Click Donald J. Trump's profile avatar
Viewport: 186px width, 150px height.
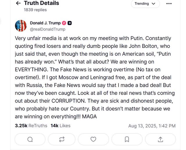coord(21,26)
